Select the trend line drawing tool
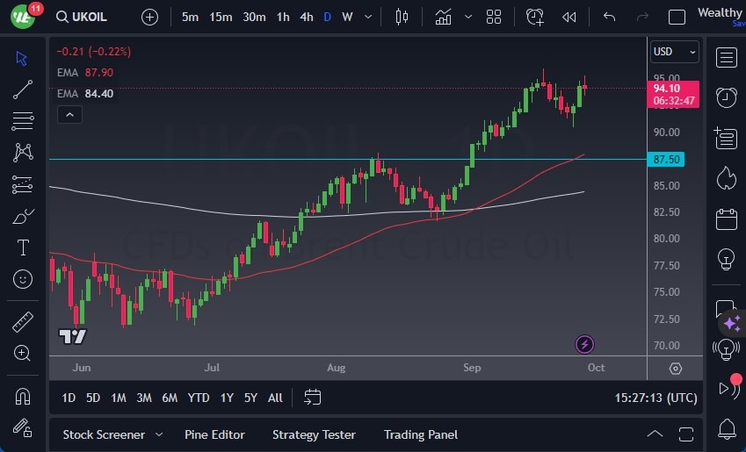The image size is (746, 452). click(x=23, y=89)
